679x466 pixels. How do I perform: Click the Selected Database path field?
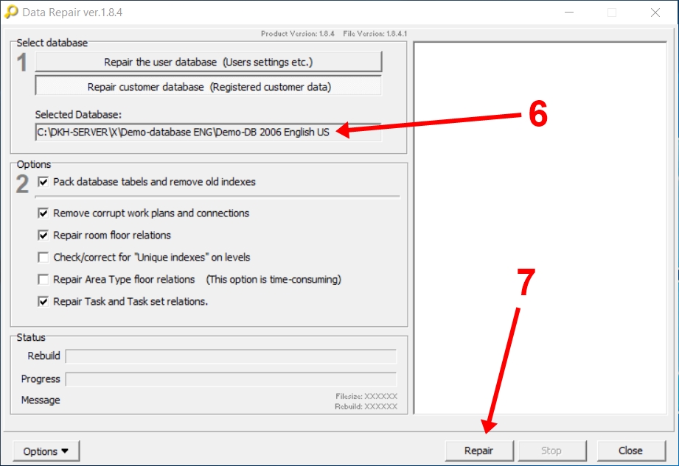coord(209,132)
